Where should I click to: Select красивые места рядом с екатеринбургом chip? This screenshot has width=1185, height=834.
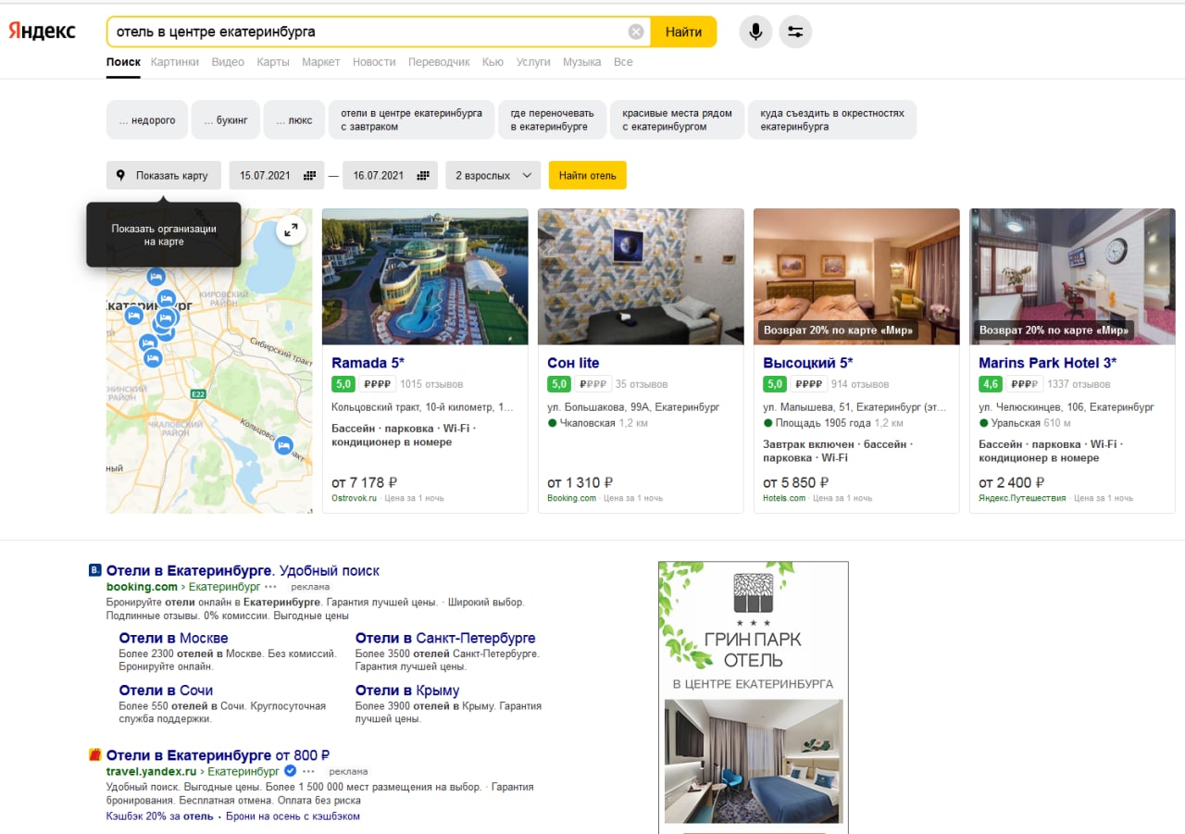coord(677,119)
